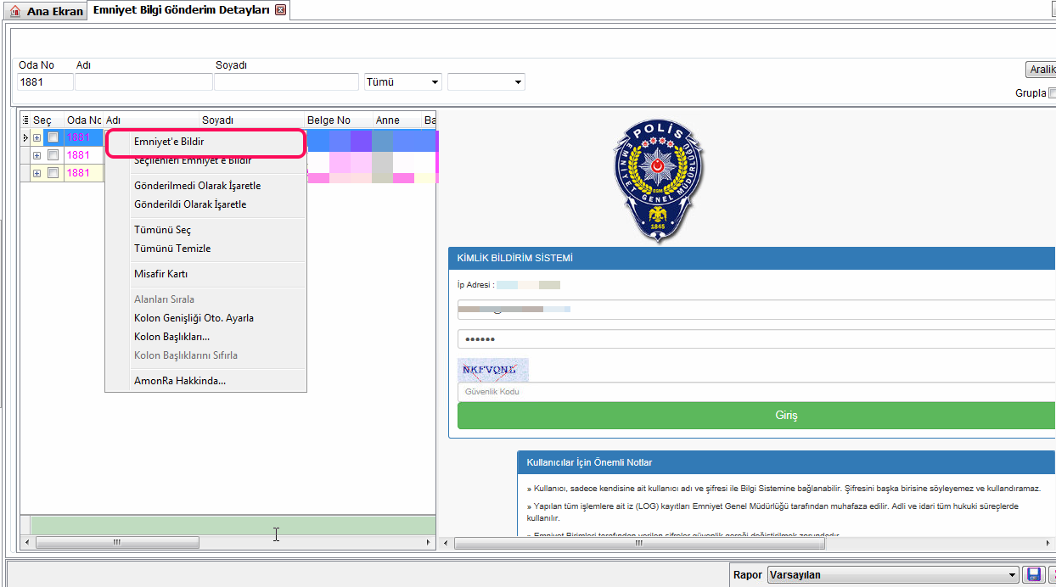Open the Tümü dropdown filter
This screenshot has height=587, width=1056.
pyautogui.click(x=403, y=82)
